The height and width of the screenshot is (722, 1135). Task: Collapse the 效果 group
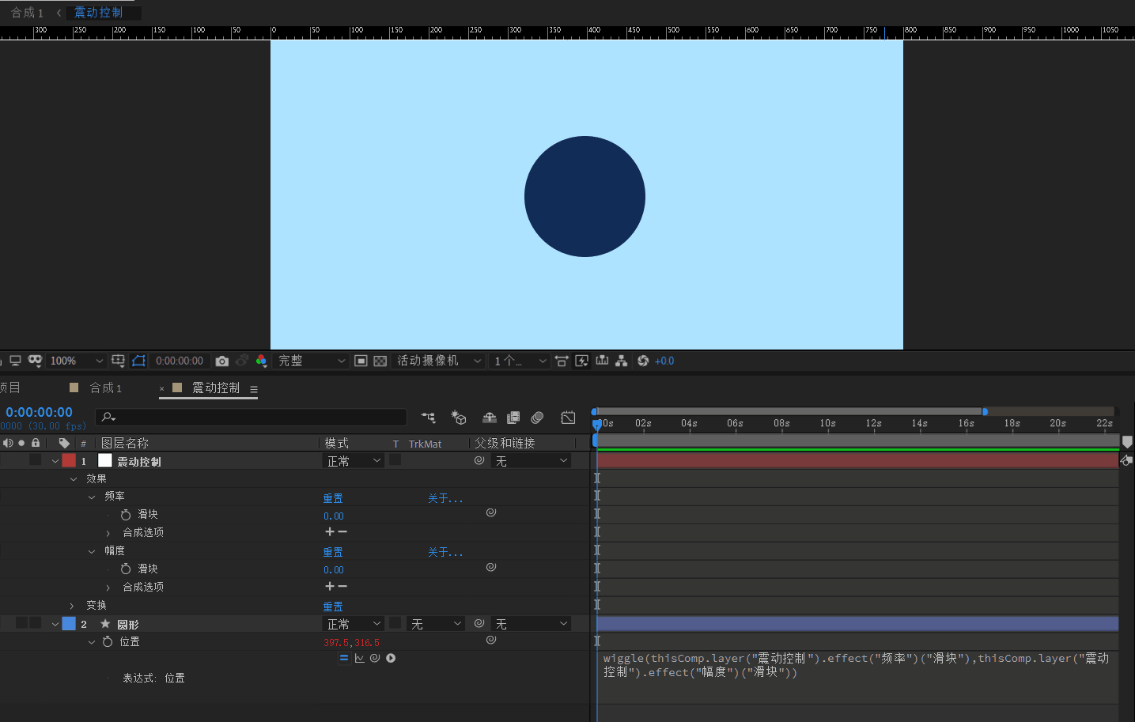coord(74,478)
